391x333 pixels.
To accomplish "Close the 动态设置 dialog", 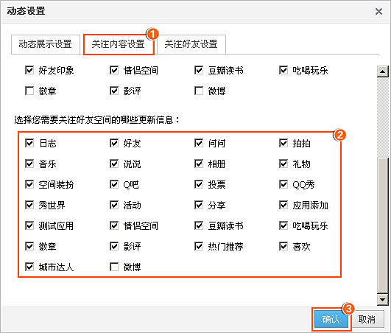I will (x=378, y=11).
